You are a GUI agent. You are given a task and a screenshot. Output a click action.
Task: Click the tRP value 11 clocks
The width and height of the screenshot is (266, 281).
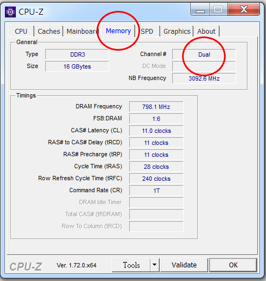click(156, 155)
